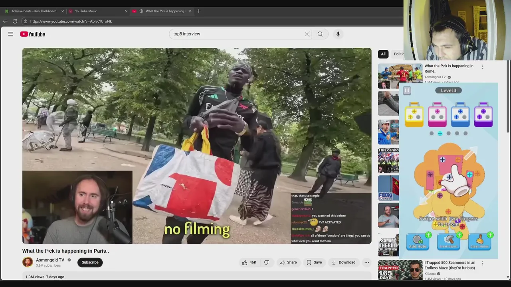Screen dimensions: 511x287
Task: Open a new browser tab
Action: pos(199,11)
